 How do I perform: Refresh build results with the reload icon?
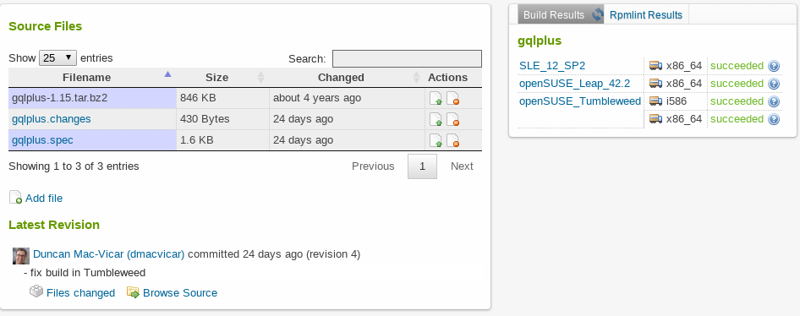[x=597, y=14]
